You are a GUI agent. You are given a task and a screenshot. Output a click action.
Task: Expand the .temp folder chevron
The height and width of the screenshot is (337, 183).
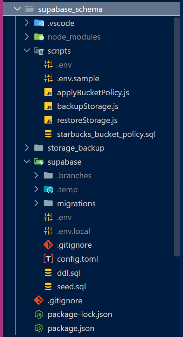36,190
